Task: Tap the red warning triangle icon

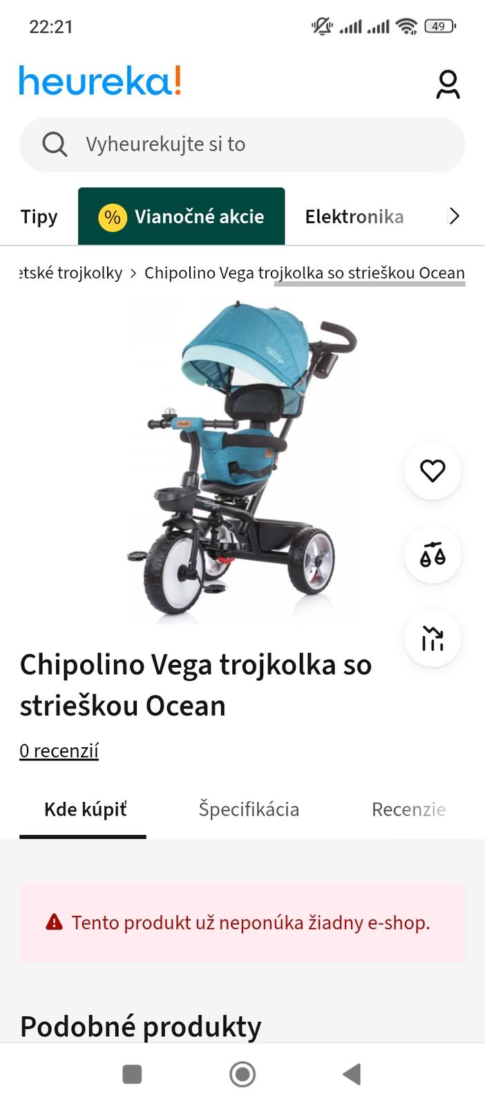Action: (x=54, y=922)
